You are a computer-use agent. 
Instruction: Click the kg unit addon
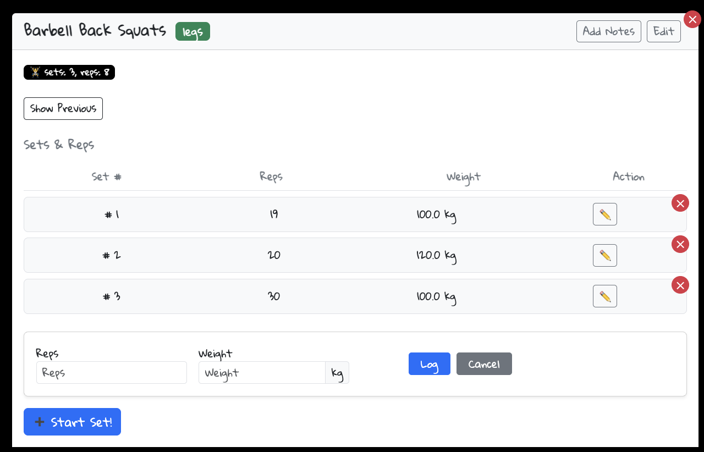click(337, 373)
